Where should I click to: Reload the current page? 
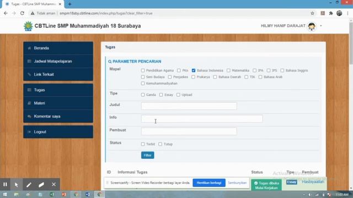pos(22,13)
